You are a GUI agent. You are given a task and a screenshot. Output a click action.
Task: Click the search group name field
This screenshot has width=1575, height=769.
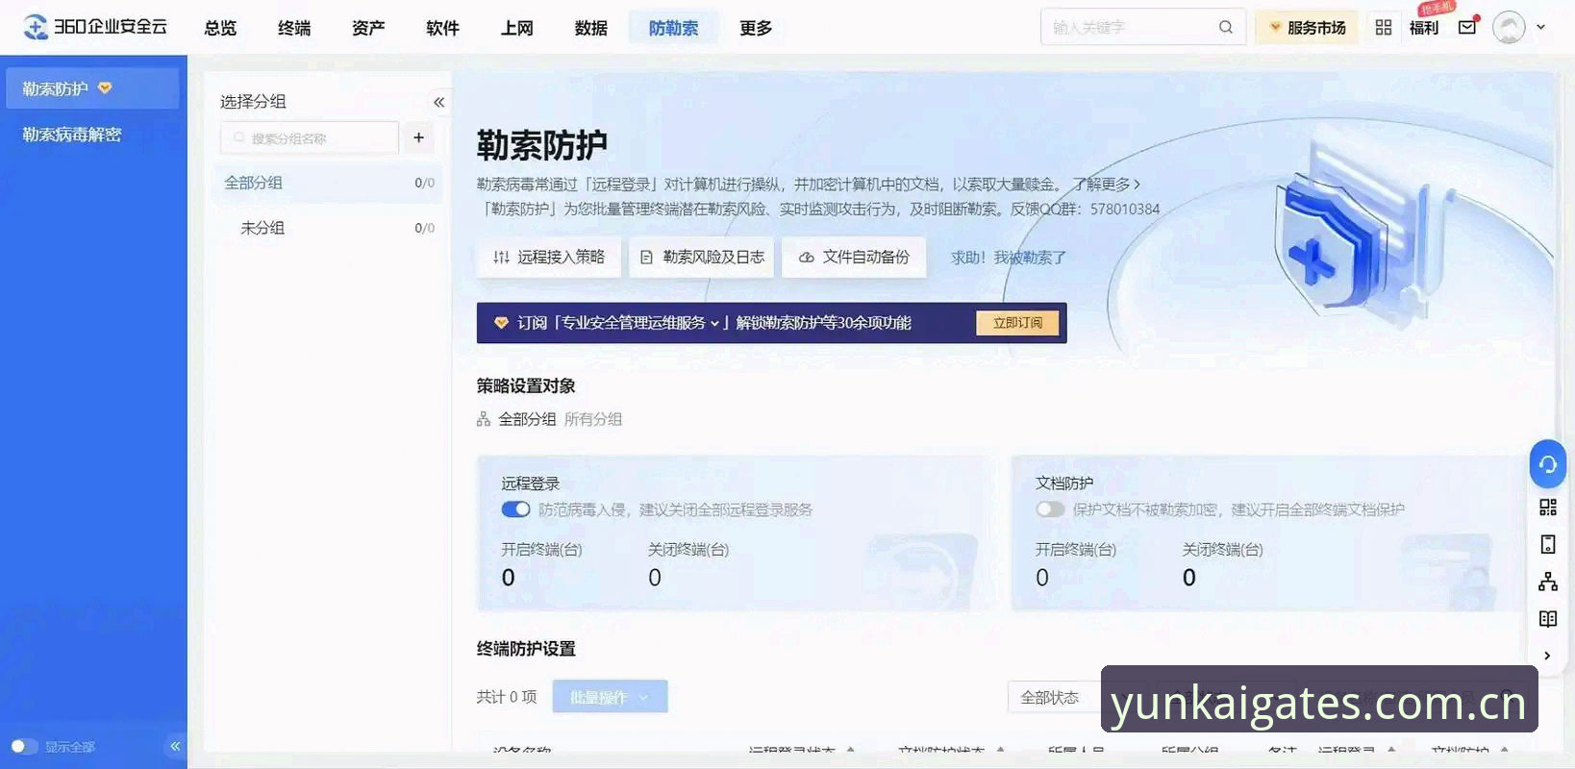click(x=310, y=137)
